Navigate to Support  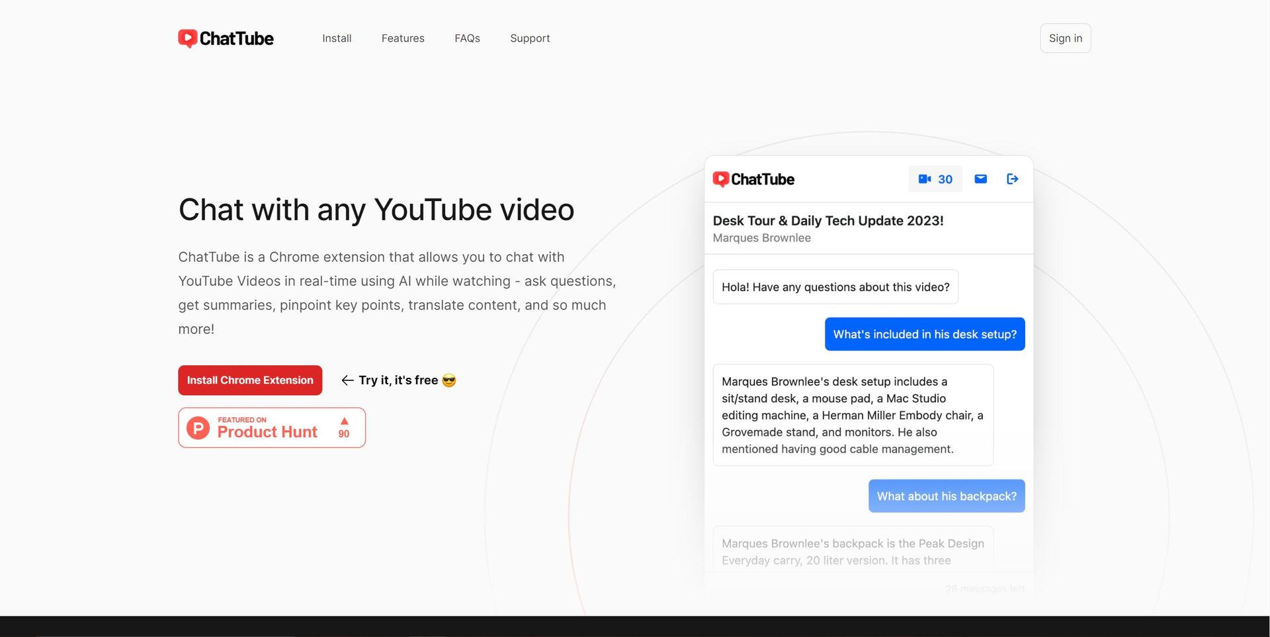[530, 38]
